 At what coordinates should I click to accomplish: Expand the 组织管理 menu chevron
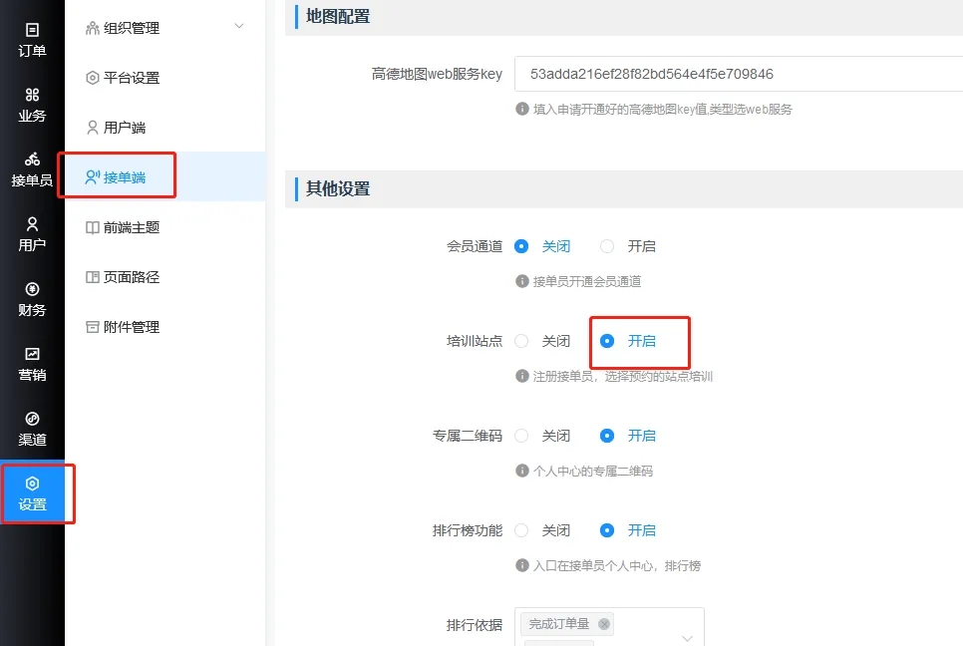click(239, 27)
